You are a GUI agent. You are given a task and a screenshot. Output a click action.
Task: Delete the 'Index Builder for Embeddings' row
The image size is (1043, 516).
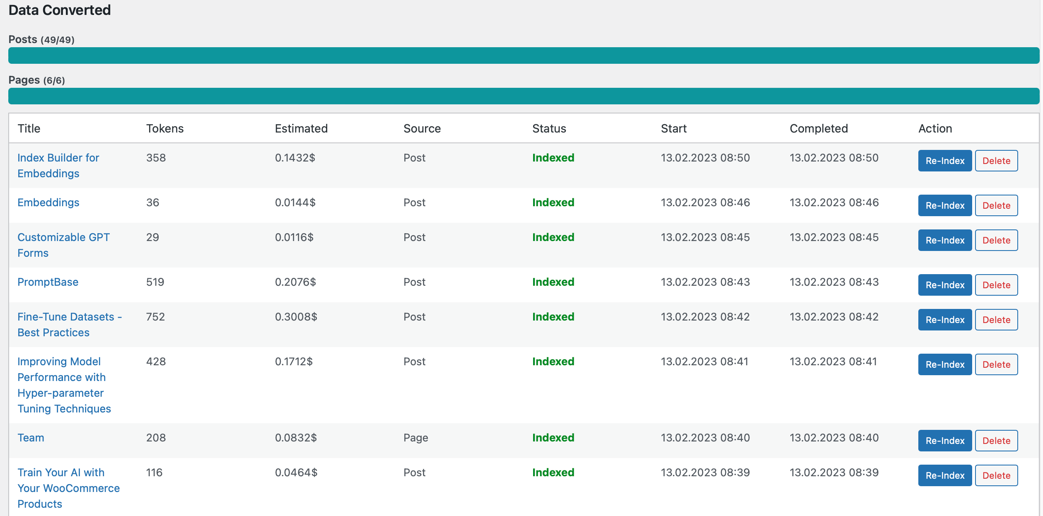click(996, 161)
